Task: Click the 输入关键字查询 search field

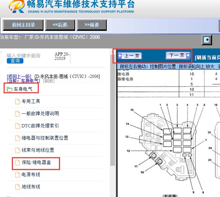Action: point(23,56)
